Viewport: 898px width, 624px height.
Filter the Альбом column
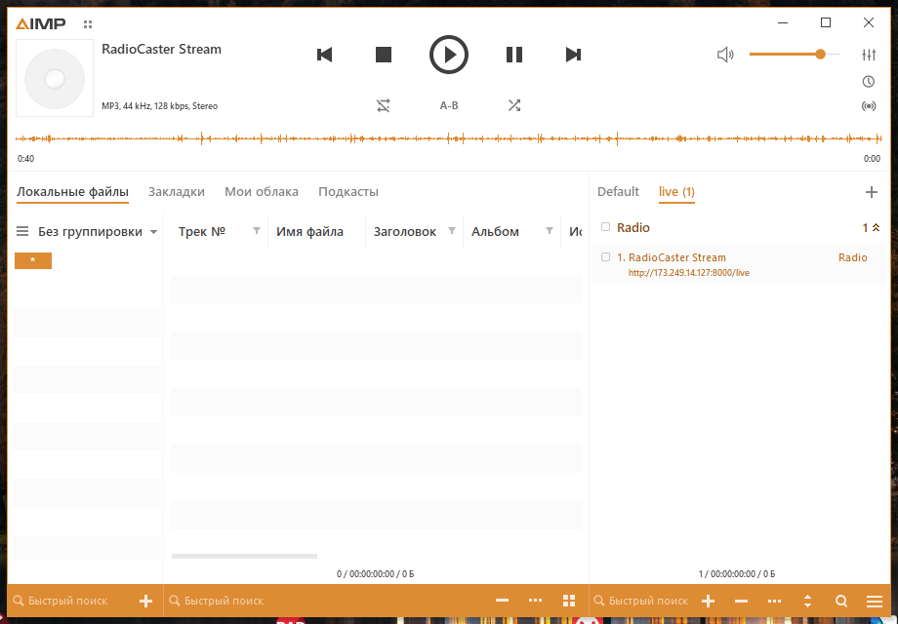point(550,230)
